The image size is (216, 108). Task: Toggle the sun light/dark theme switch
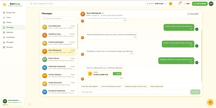click(x=172, y=4)
